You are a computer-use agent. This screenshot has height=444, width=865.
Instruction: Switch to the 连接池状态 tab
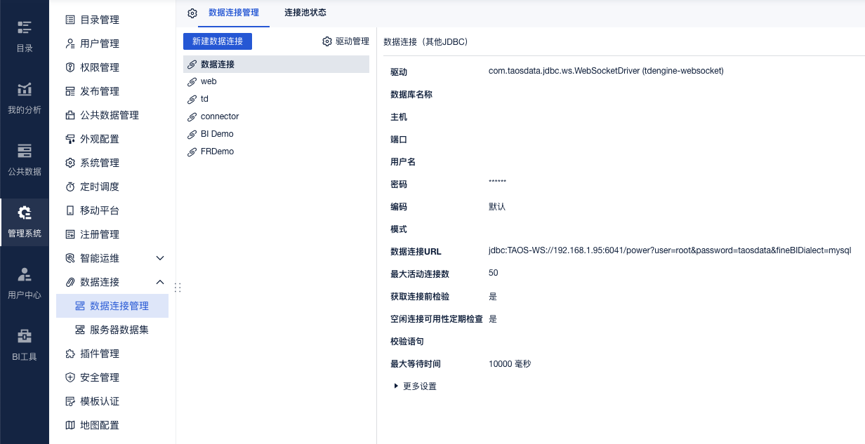[305, 13]
